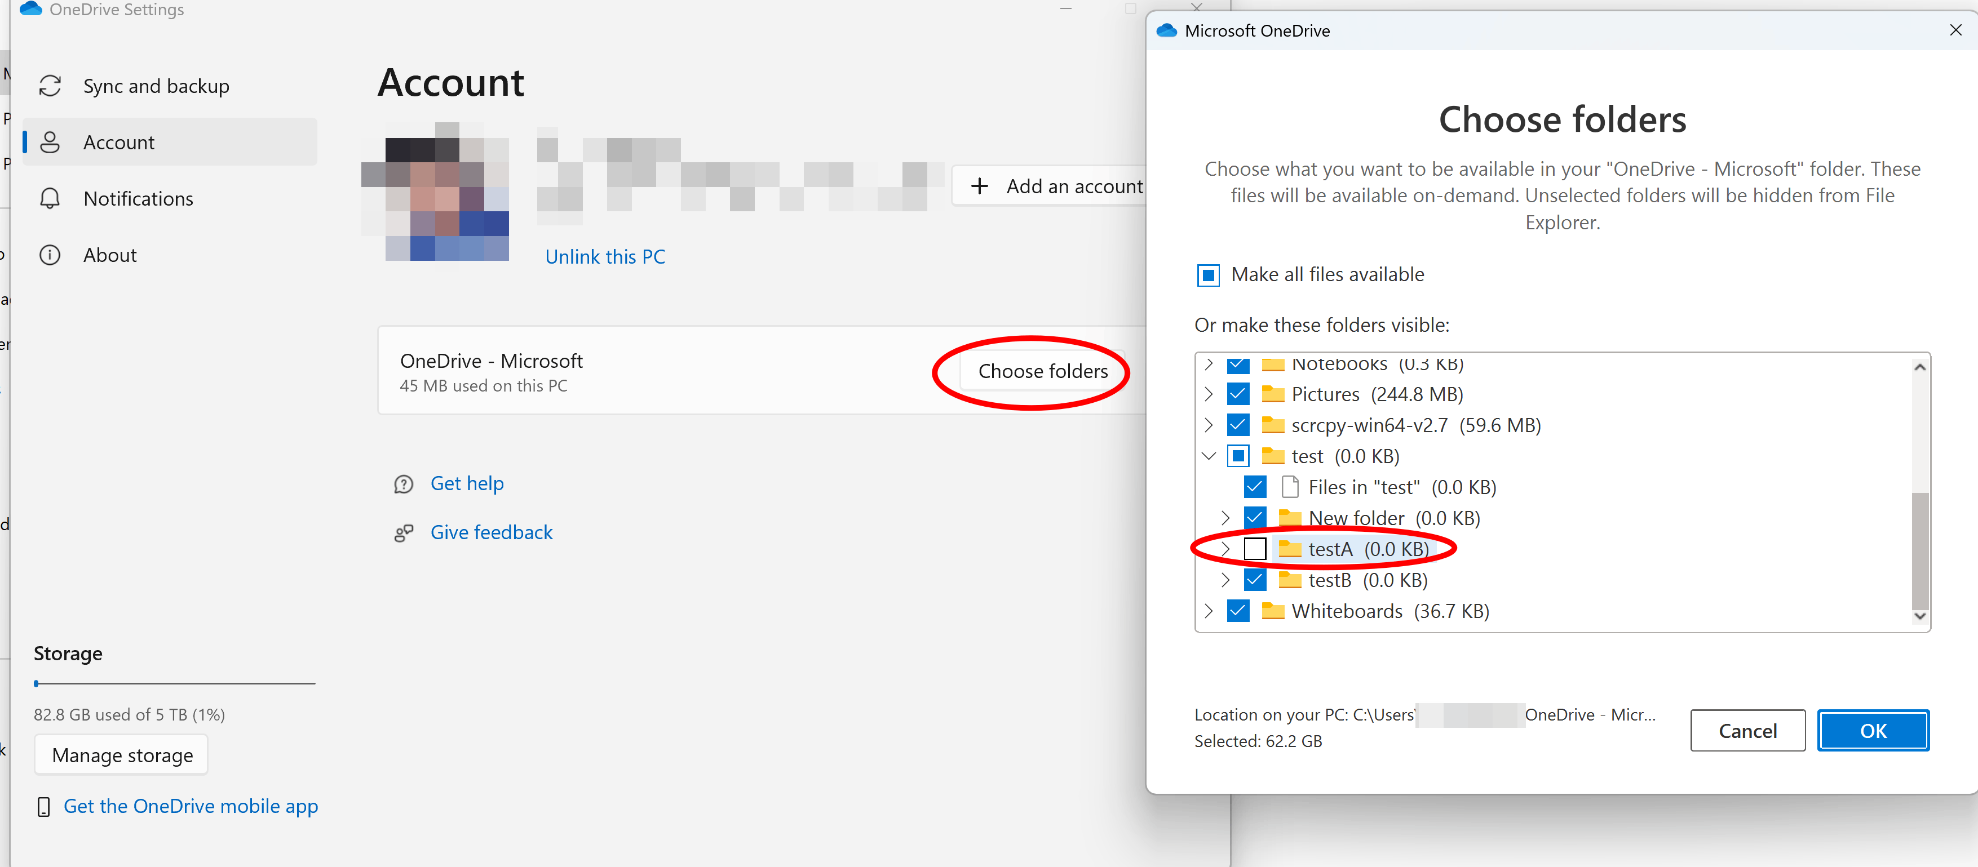Uncheck the Pictures folder
The height and width of the screenshot is (867, 1978).
(x=1238, y=394)
